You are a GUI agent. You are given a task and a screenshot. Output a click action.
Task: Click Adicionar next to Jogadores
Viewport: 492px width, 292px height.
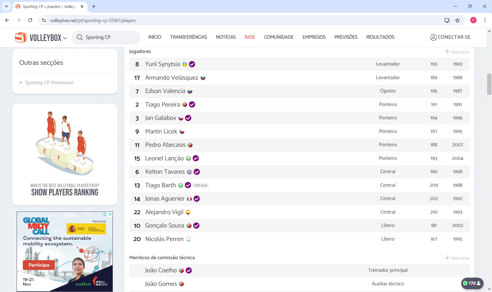click(457, 52)
